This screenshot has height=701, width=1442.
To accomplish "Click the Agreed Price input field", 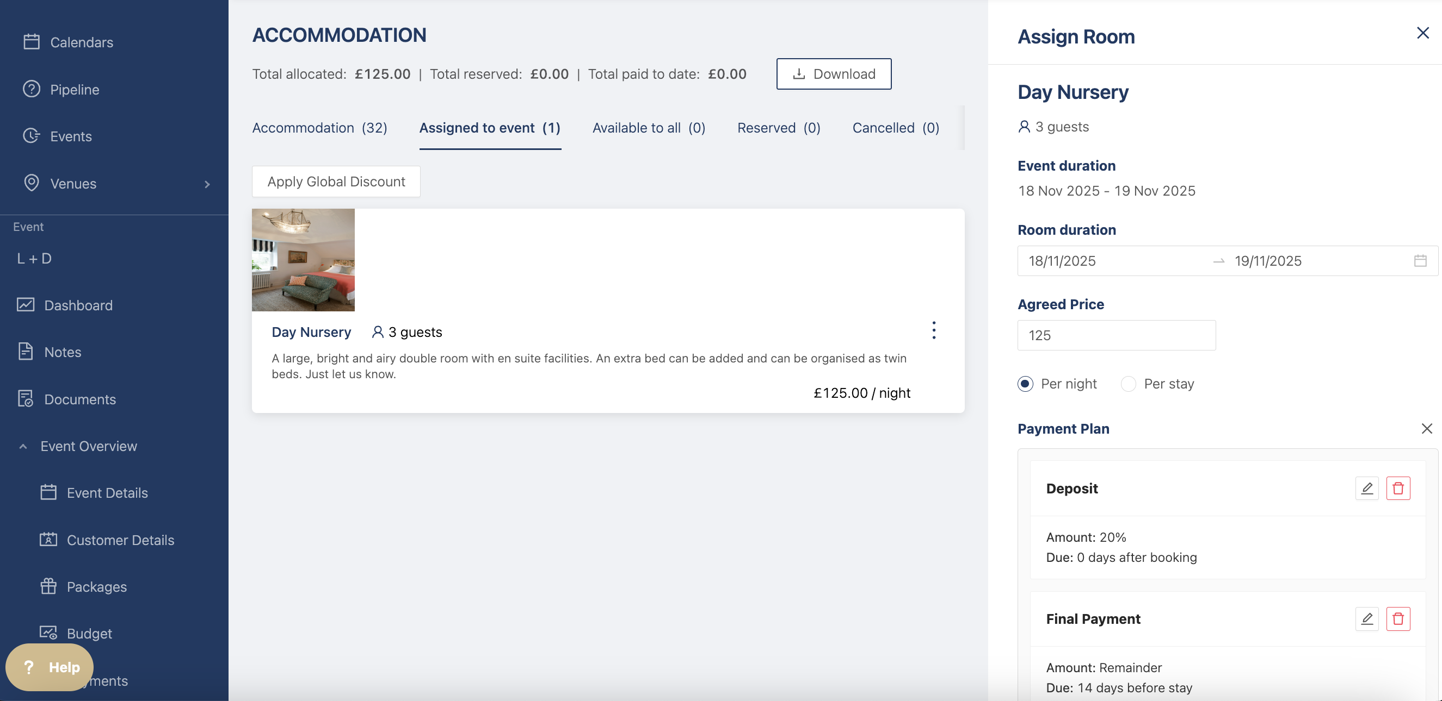I will point(1116,335).
